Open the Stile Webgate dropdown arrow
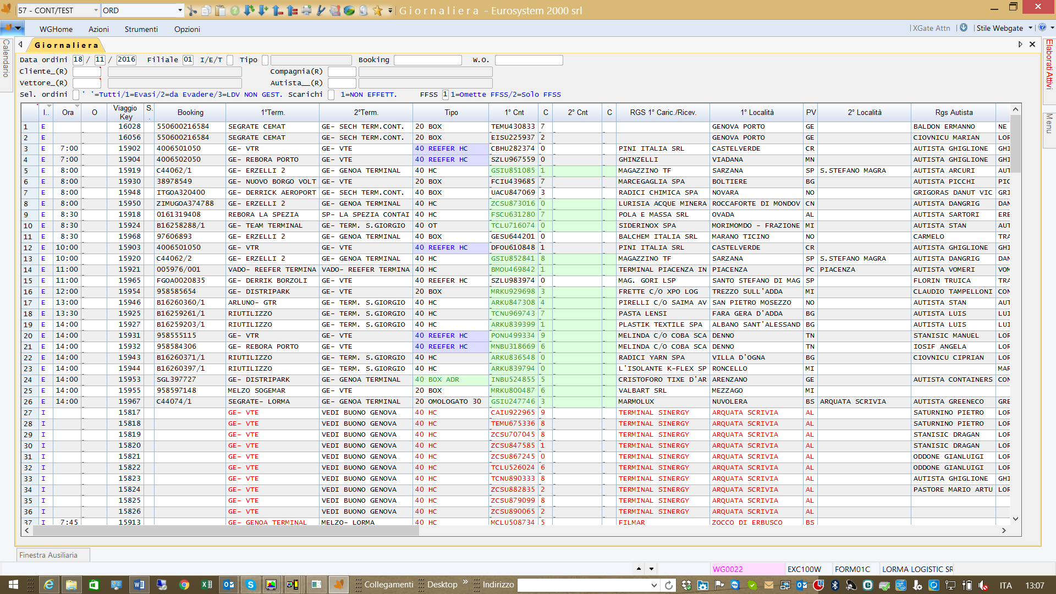The width and height of the screenshot is (1056, 594). [1030, 28]
